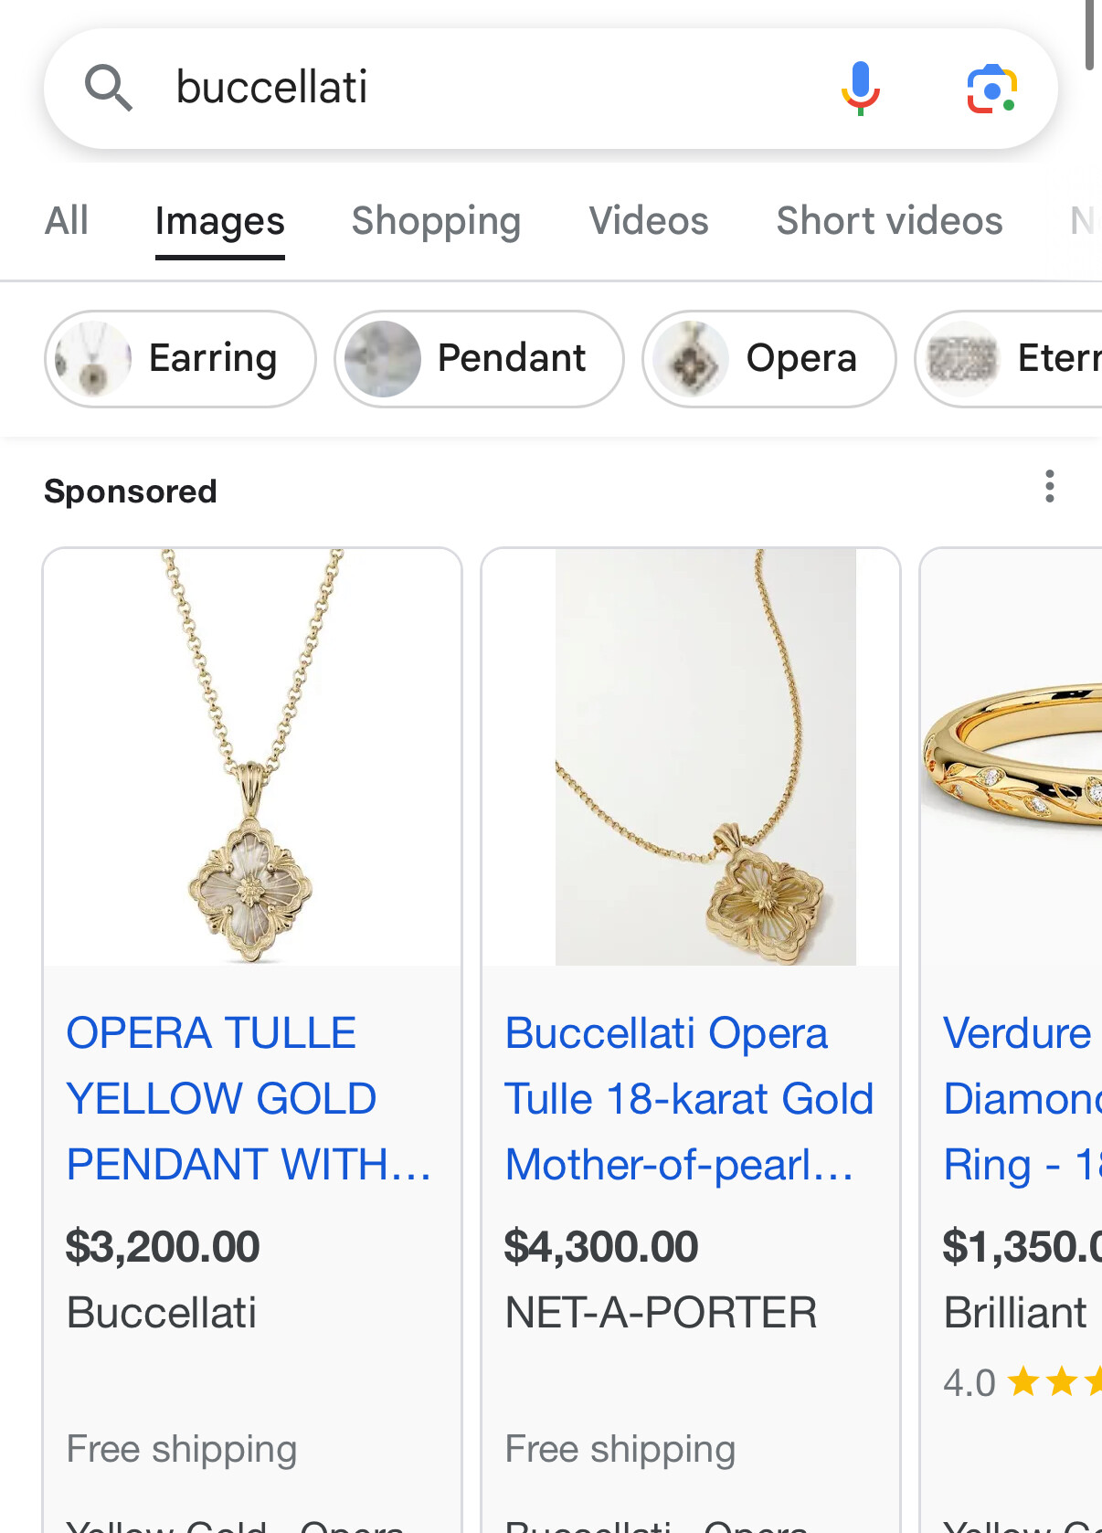Open the Opera Tulle yellow gold pendant image
Screen dimensions: 1102x1533
252,757
